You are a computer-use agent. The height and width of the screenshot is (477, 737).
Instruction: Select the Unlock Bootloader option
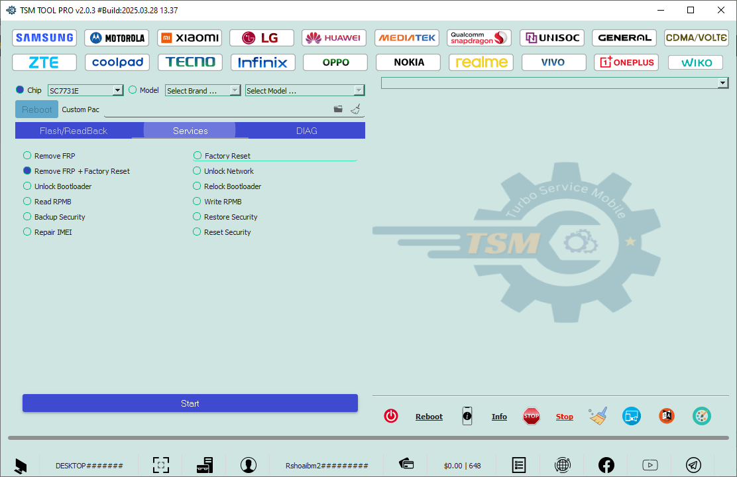pyautogui.click(x=27, y=186)
